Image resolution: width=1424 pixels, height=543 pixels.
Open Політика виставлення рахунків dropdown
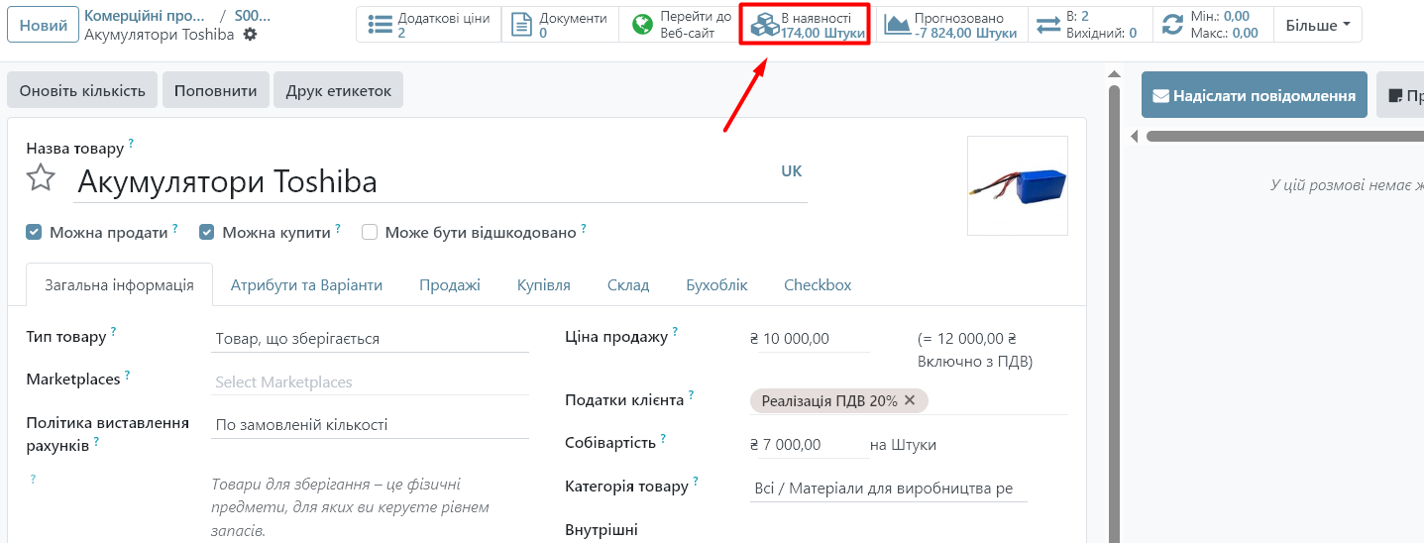click(x=371, y=425)
